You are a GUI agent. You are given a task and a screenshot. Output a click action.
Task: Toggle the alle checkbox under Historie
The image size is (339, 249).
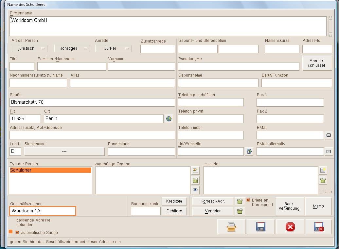pyautogui.click(x=321, y=191)
